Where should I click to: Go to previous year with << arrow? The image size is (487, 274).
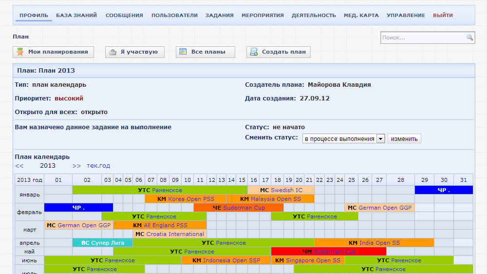point(19,166)
